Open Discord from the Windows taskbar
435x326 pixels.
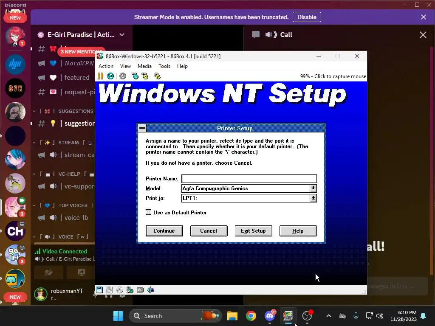point(270,316)
